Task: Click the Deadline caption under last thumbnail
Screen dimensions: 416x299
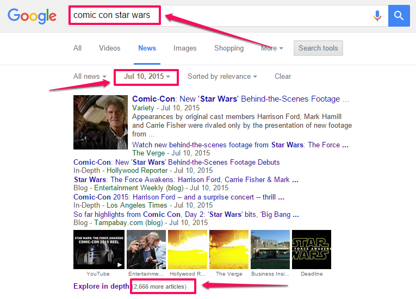Action: tap(312, 274)
